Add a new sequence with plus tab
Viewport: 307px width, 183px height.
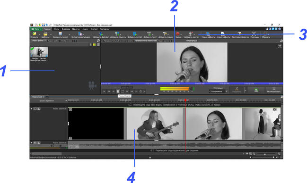click(x=47, y=97)
